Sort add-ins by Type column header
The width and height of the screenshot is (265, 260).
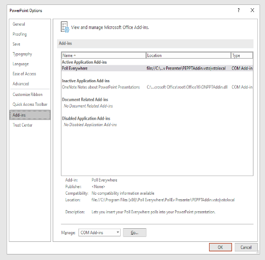242,55
